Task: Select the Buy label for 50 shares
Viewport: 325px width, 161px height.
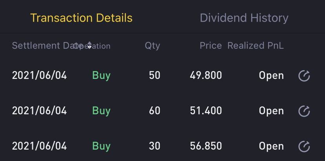Action: (x=101, y=75)
